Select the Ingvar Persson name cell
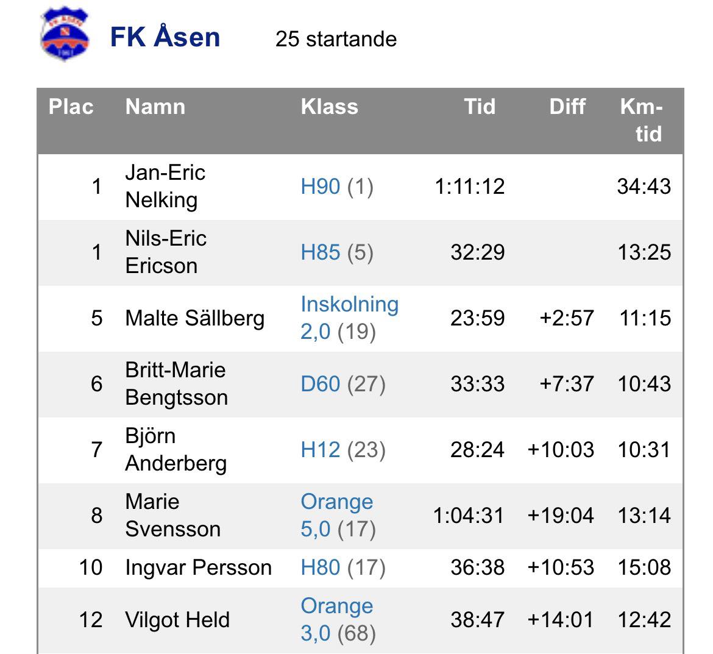The width and height of the screenshot is (713, 654). click(198, 567)
